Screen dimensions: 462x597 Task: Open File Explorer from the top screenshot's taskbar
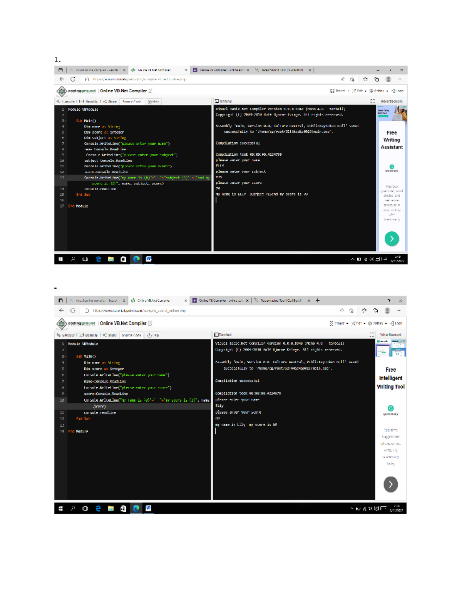tap(111, 259)
